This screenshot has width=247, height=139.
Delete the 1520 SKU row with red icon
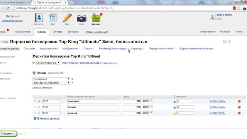239,113
